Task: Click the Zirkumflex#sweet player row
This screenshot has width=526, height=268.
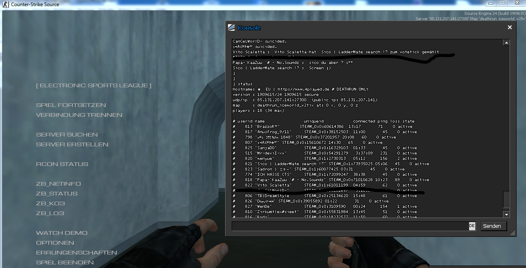Action: tap(325, 212)
